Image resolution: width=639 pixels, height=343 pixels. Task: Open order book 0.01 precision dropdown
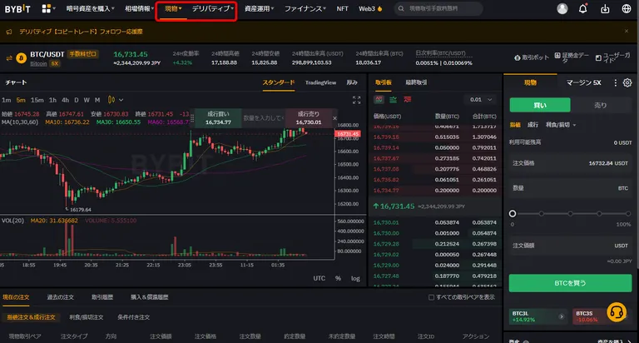(x=480, y=100)
